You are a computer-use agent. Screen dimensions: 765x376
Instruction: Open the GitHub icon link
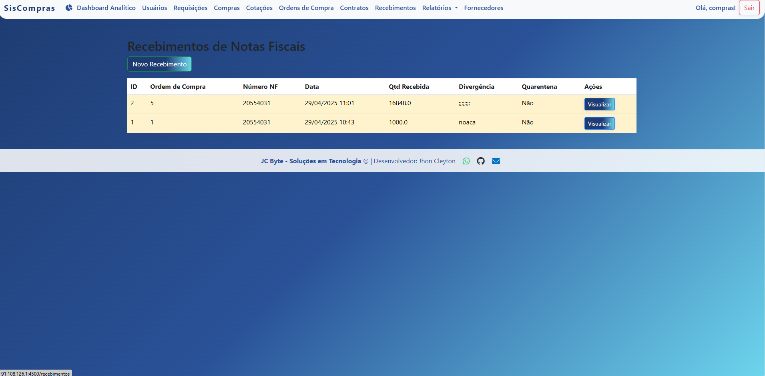click(x=481, y=161)
